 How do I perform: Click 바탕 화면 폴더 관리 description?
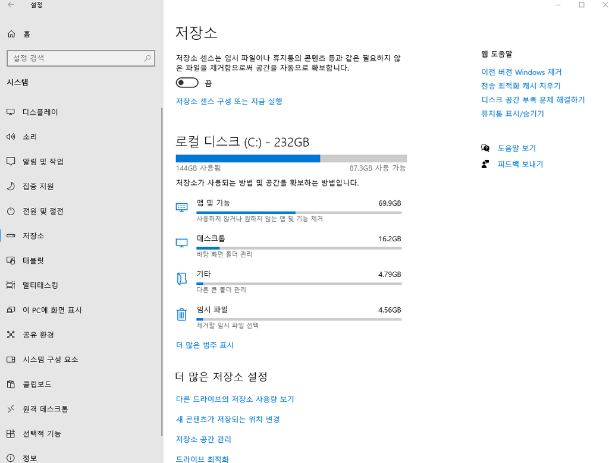tap(224, 254)
